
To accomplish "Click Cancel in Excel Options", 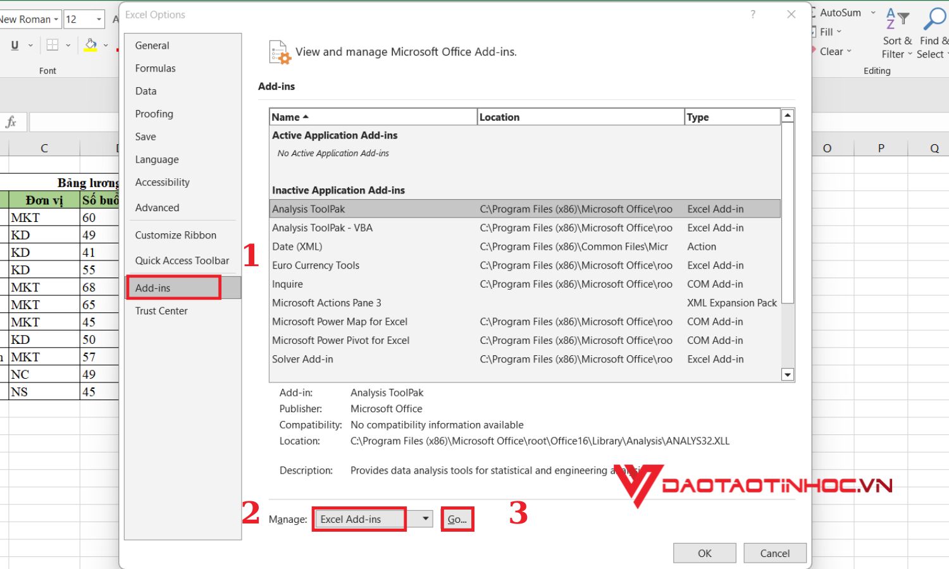I will click(775, 553).
